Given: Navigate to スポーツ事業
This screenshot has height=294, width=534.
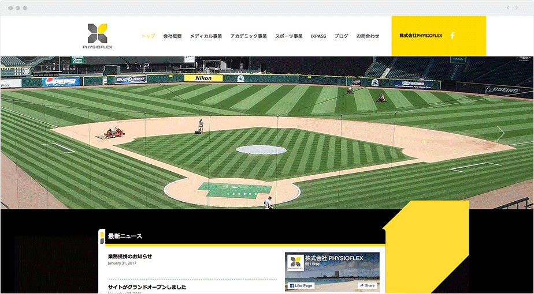Looking at the screenshot, I should coord(289,36).
